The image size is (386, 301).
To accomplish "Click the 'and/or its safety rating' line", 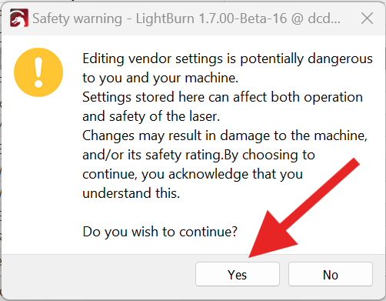I will (198, 155).
